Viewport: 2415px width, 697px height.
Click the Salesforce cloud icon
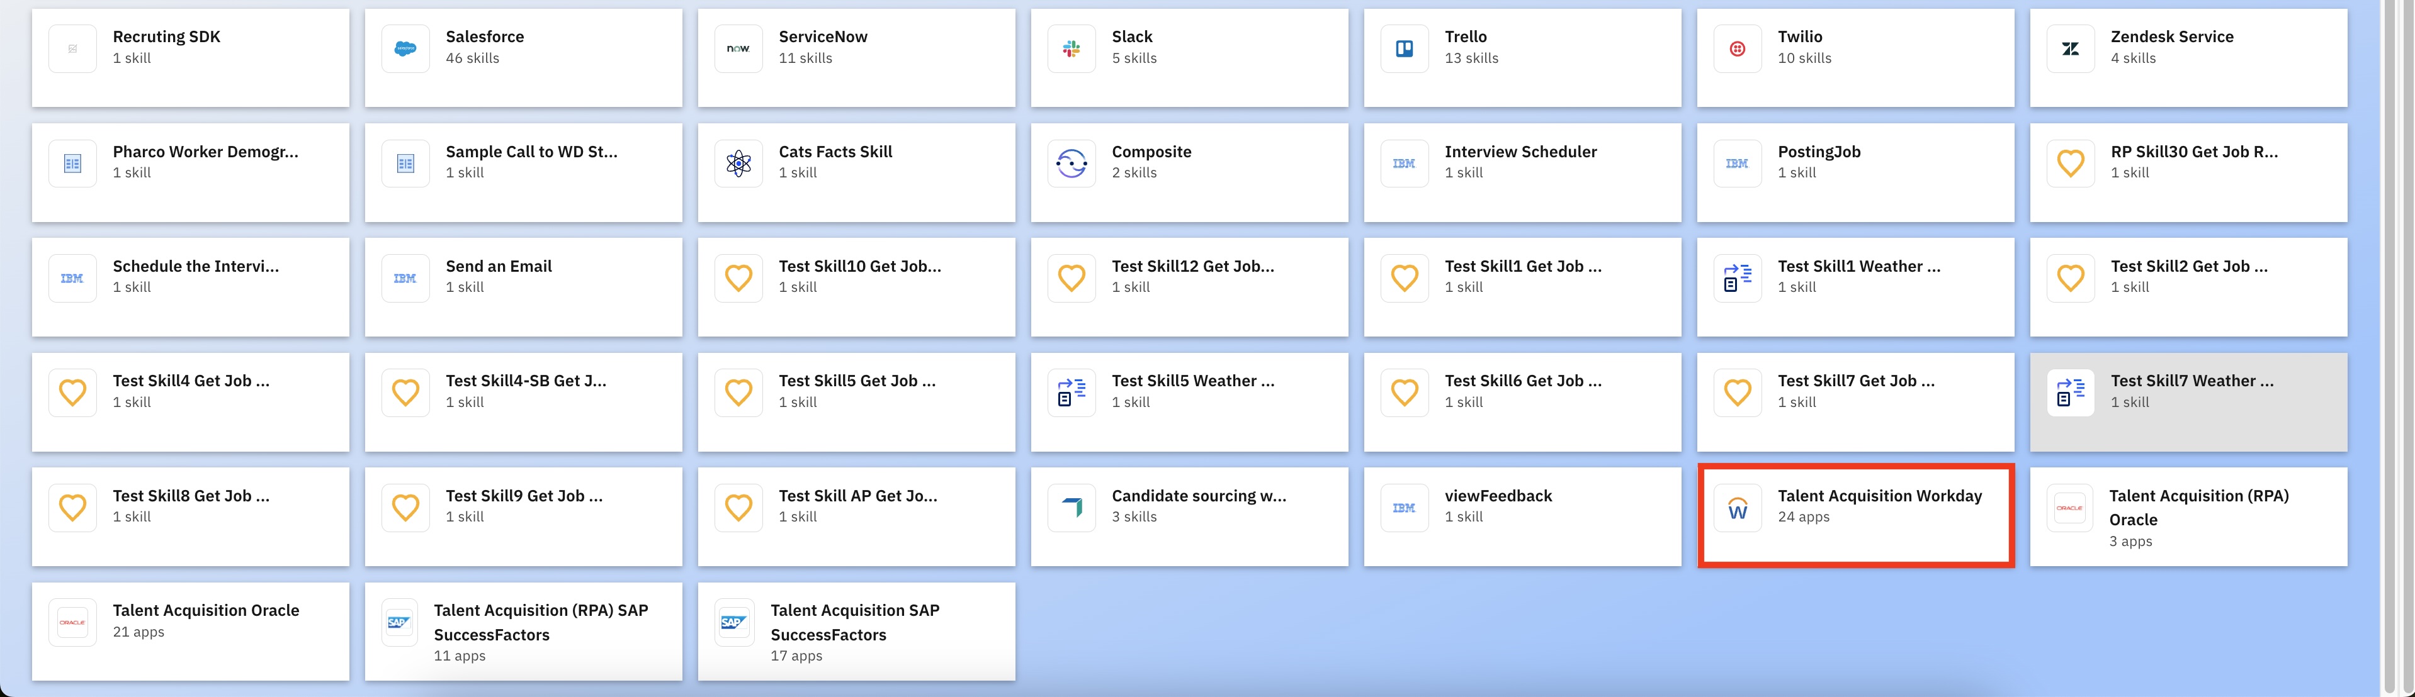click(x=405, y=48)
